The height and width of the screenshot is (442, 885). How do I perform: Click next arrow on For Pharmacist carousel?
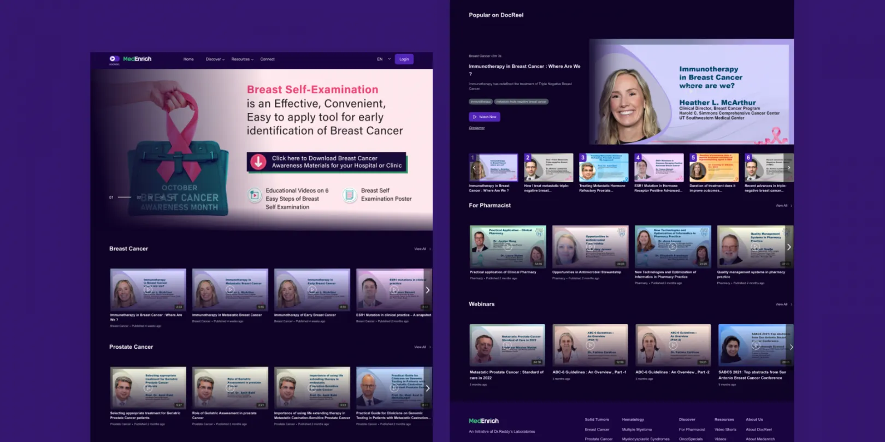(x=788, y=247)
